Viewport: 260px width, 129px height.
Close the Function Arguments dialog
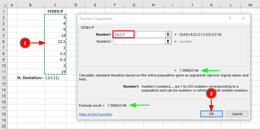click(243, 19)
